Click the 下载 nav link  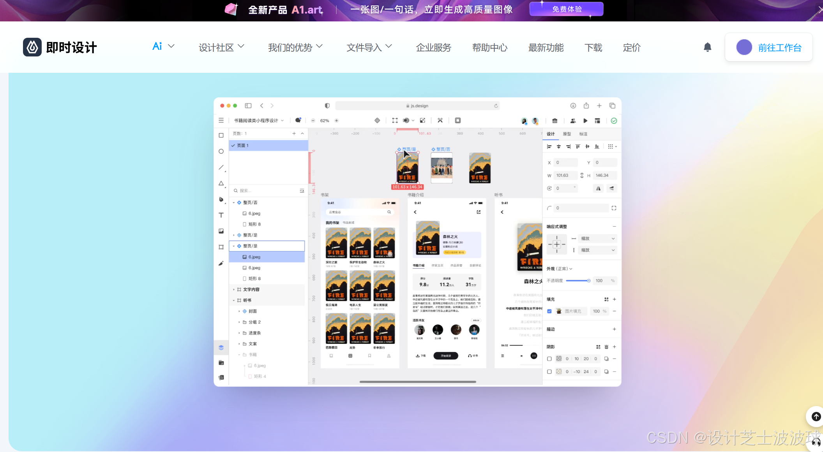click(593, 47)
